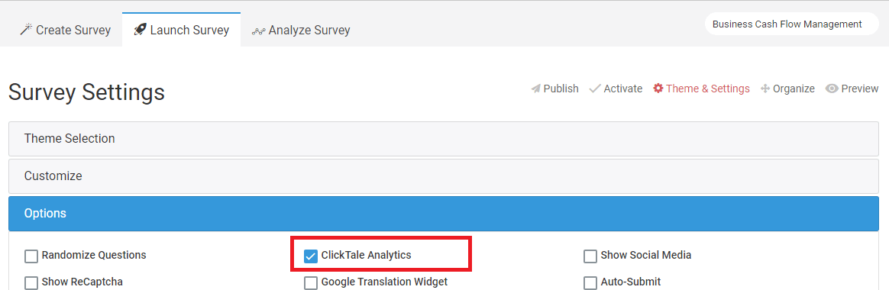The image size is (889, 290).
Task: Expand the Theme Selection panel
Action: (x=444, y=139)
